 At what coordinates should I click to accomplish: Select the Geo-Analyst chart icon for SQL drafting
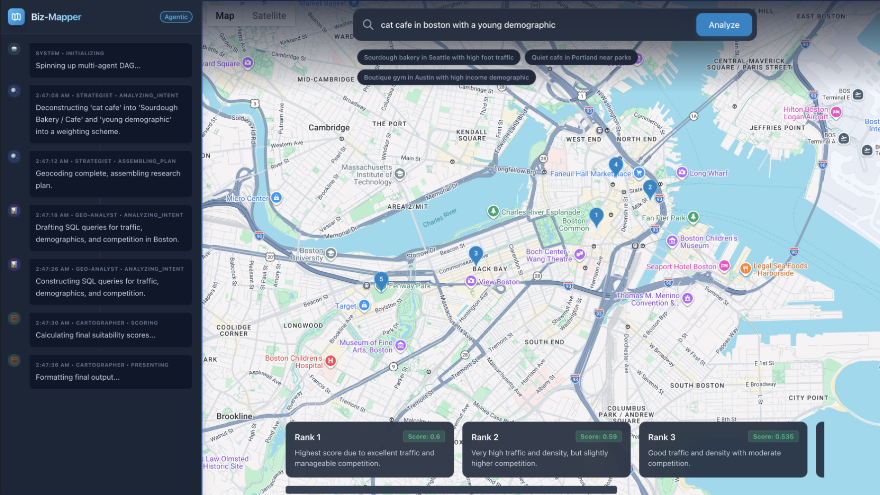(x=13, y=211)
